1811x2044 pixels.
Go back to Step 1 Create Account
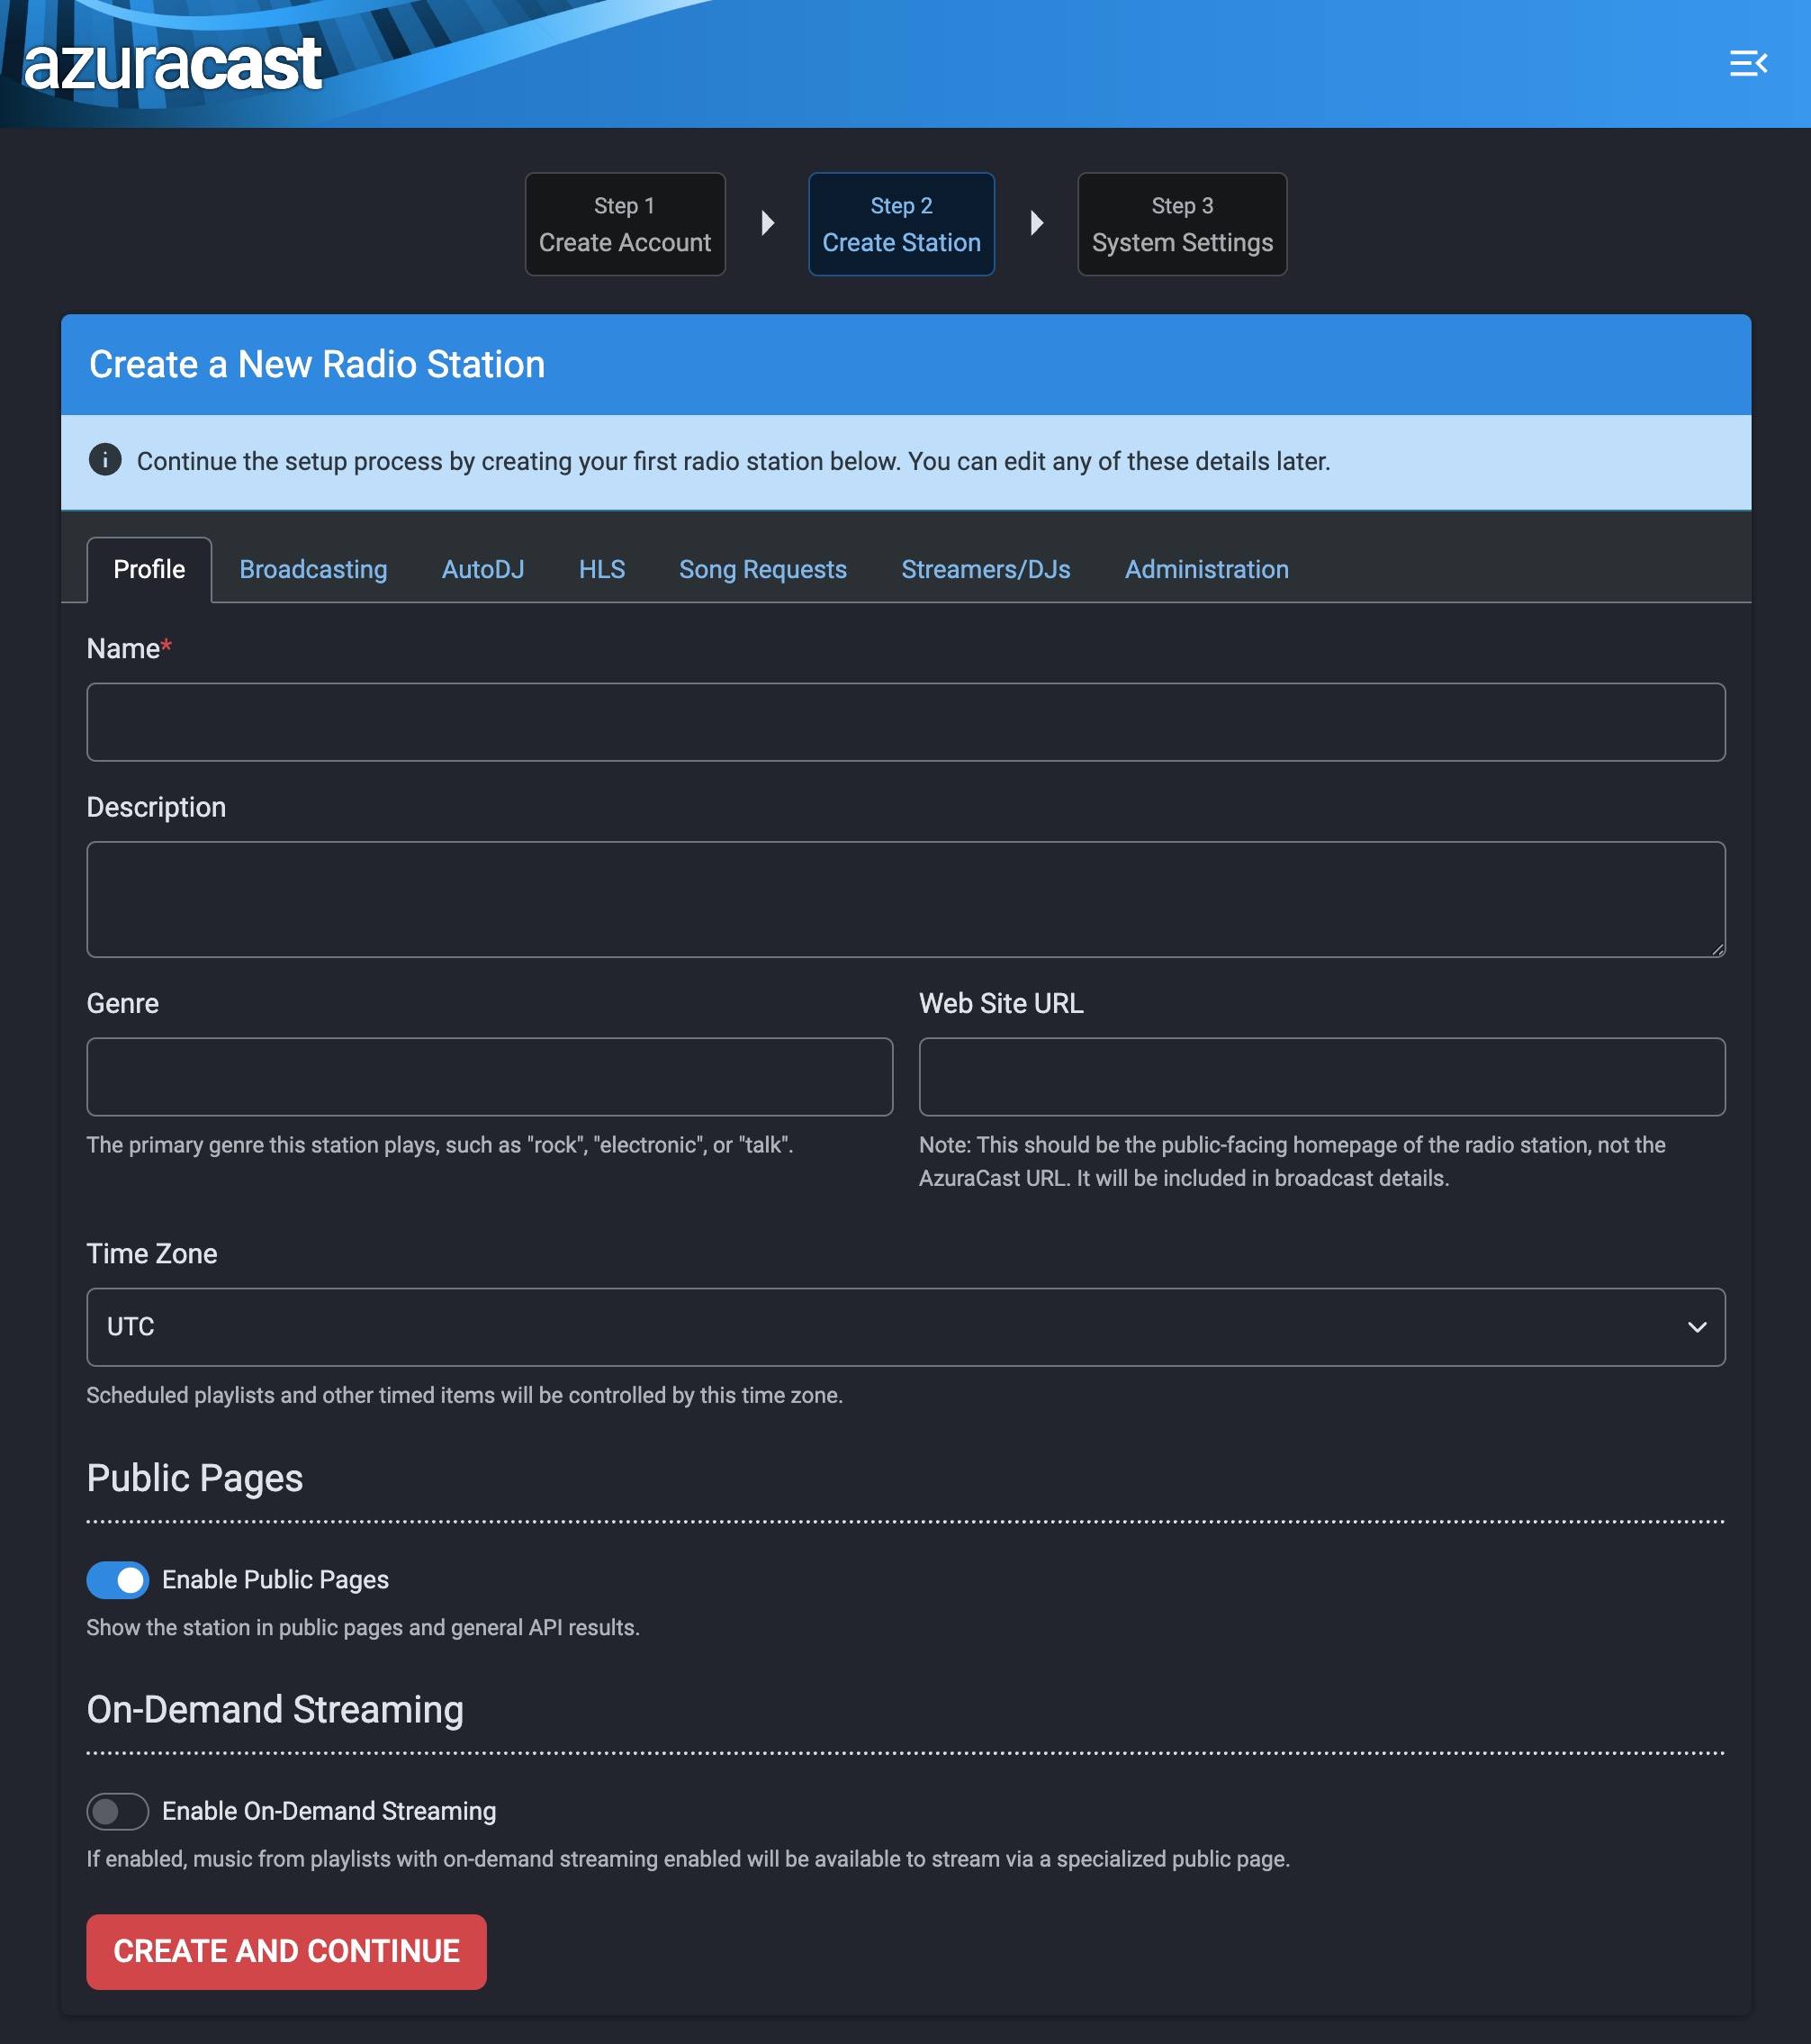[x=625, y=224]
